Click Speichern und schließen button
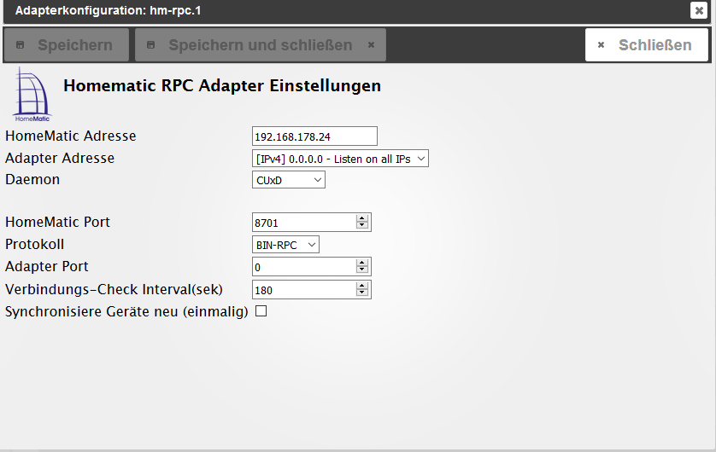716x452 pixels. pyautogui.click(x=261, y=44)
